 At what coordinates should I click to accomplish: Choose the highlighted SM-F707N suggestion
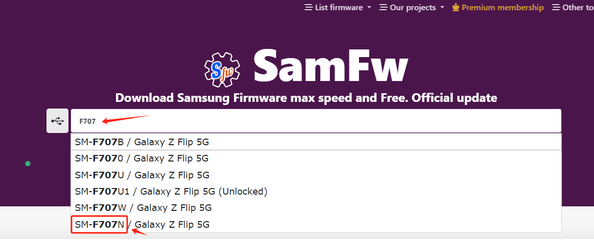(x=316, y=224)
